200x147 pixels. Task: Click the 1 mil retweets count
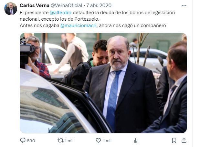click(x=69, y=141)
